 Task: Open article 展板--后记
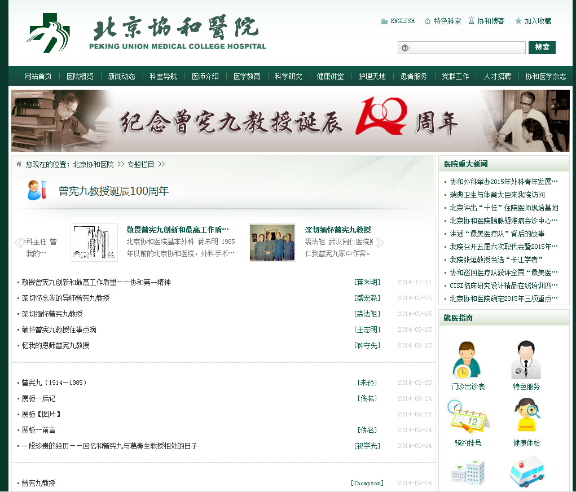coord(38,398)
